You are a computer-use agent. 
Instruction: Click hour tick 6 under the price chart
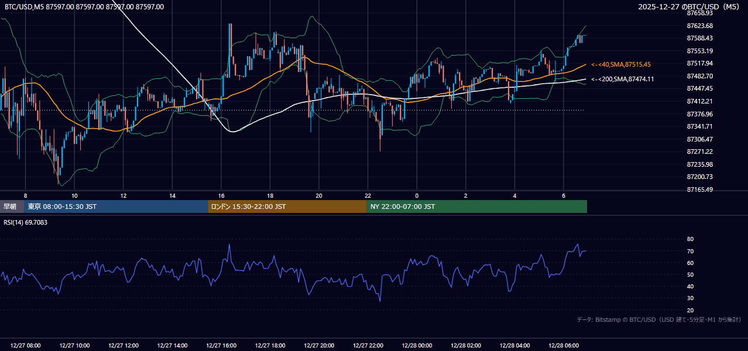coord(564,195)
